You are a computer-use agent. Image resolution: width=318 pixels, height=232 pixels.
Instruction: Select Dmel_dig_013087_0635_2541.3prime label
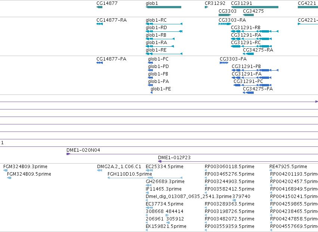pyautogui.click(x=189, y=197)
